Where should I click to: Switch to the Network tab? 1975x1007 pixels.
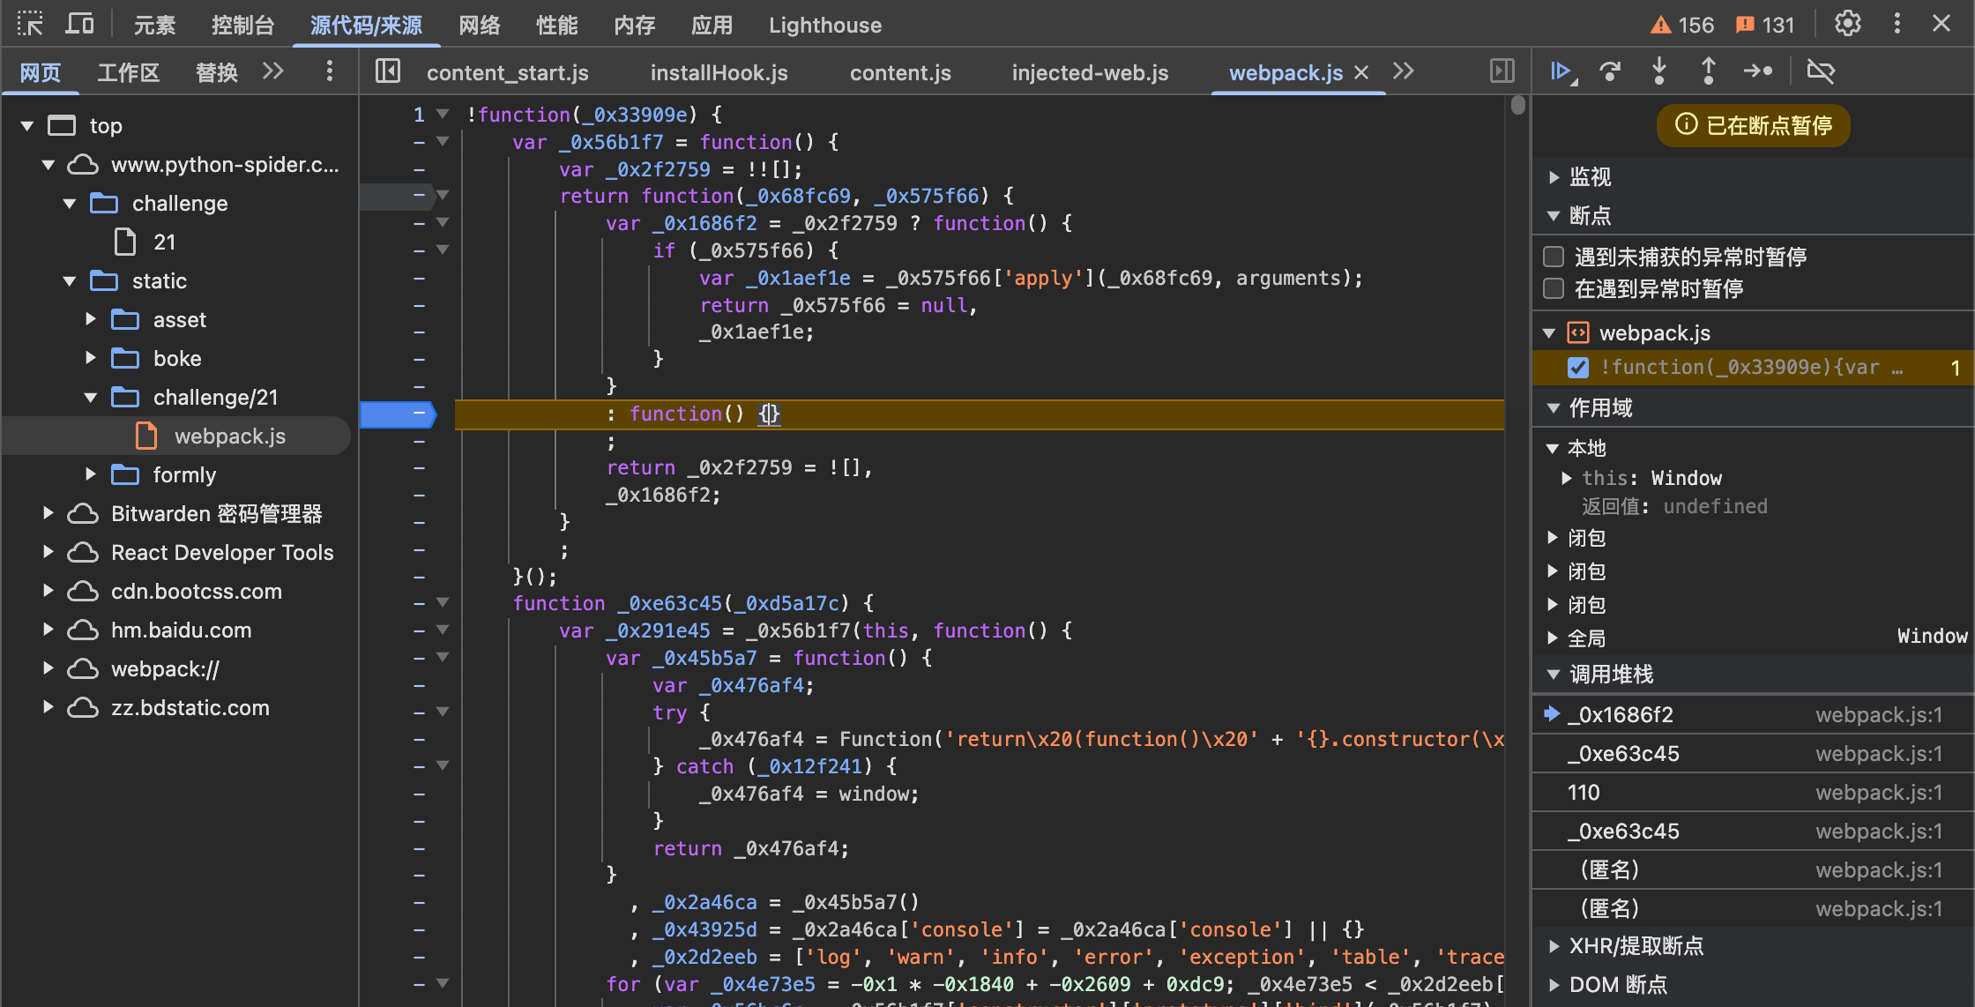pyautogui.click(x=479, y=25)
